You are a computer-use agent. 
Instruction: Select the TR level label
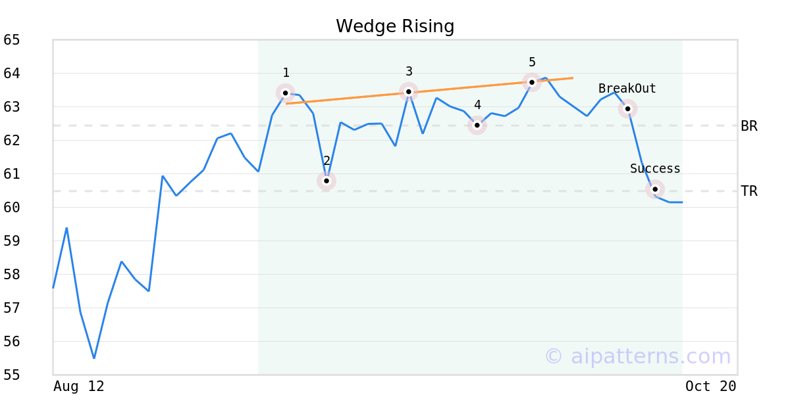pyautogui.click(x=749, y=191)
